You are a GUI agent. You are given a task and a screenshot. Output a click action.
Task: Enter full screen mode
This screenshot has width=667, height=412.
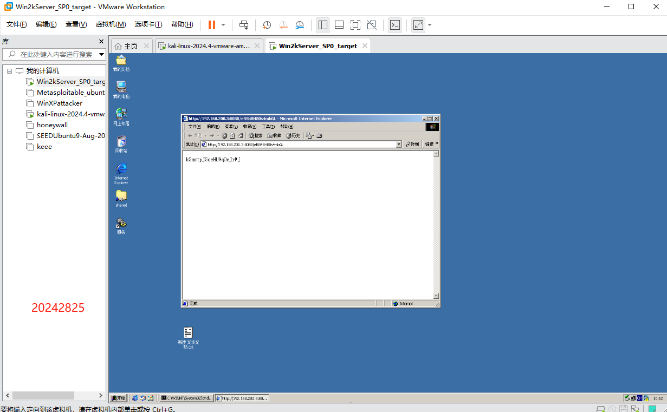pyautogui.click(x=355, y=25)
